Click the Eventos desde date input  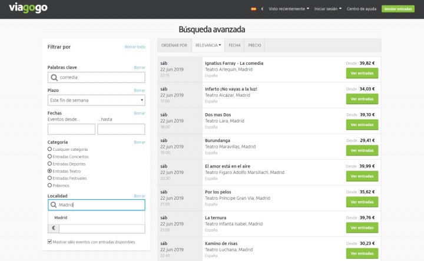coord(71,129)
